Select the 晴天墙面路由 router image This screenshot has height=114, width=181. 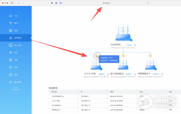click(x=123, y=65)
